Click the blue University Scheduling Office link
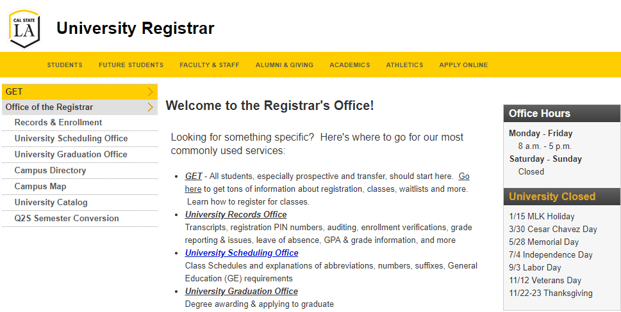Viewport: 621px width, 312px height. pos(242,253)
